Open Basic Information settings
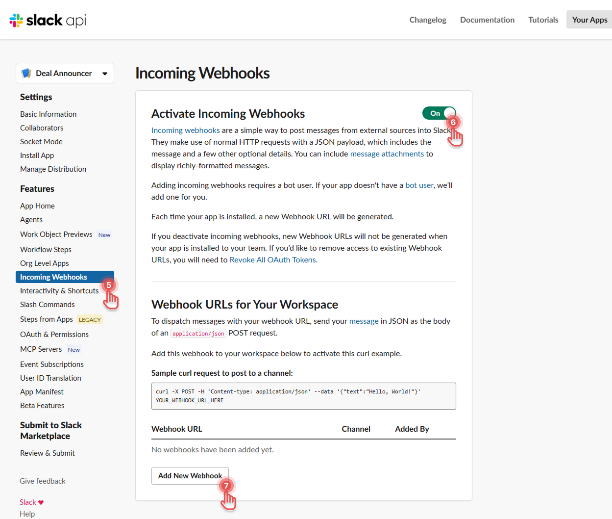 click(48, 114)
